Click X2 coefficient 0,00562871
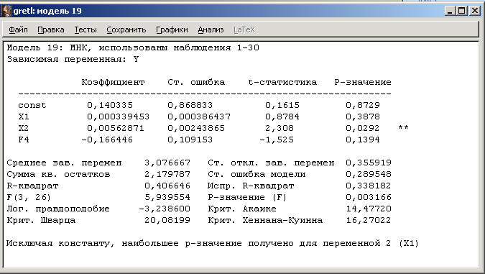The image size is (485, 274). 116,128
